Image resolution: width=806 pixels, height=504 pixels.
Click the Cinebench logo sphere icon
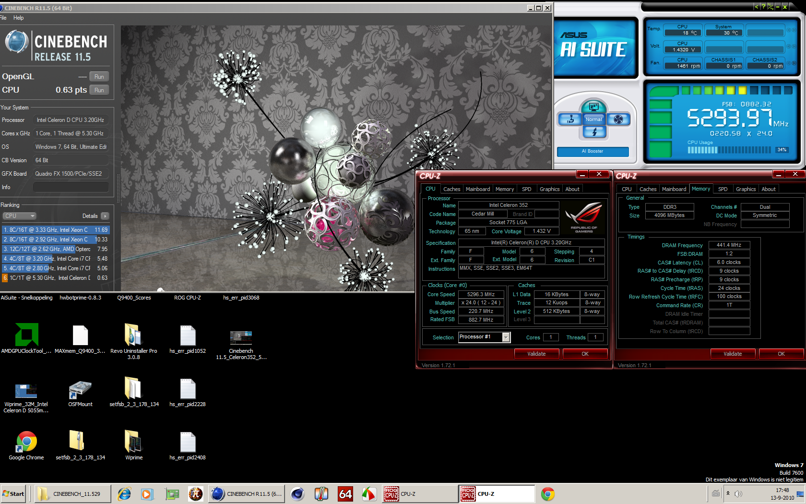click(17, 42)
